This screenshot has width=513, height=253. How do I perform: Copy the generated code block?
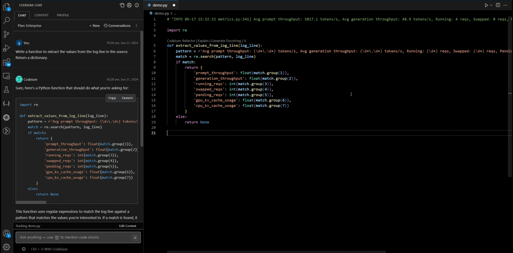[x=112, y=98]
